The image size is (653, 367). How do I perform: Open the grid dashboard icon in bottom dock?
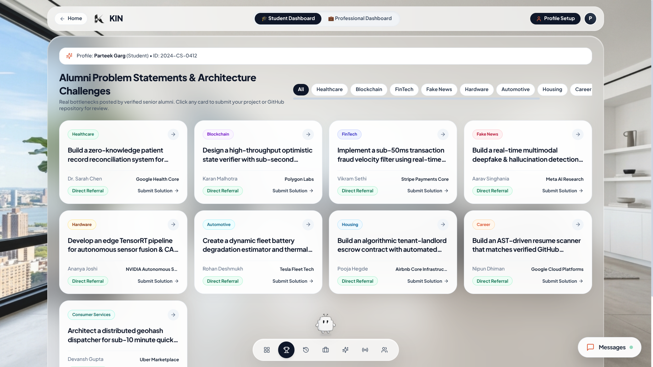267,350
